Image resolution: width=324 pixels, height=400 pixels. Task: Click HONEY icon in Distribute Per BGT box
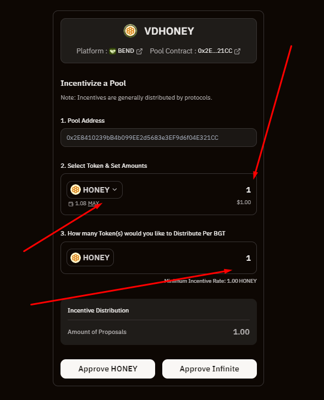(x=75, y=257)
